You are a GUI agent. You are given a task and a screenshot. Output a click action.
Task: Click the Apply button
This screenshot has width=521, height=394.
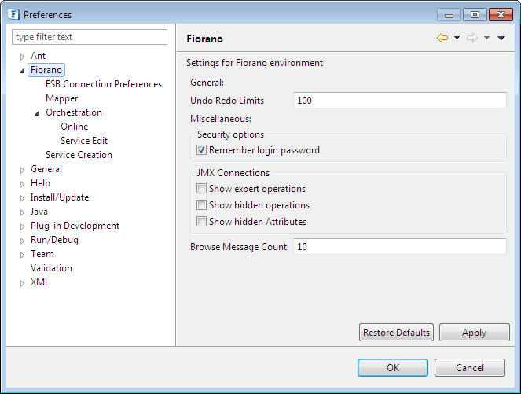[x=474, y=333]
